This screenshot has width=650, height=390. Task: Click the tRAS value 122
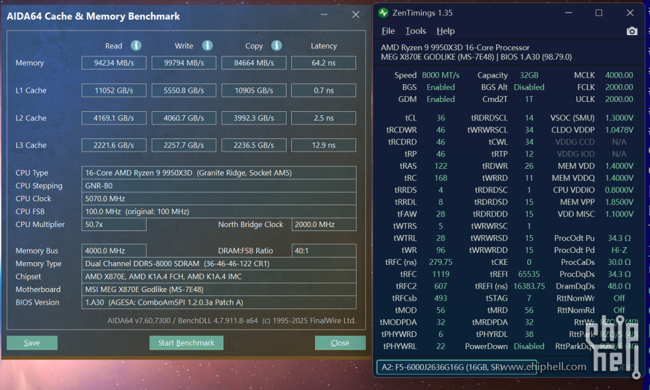pyautogui.click(x=440, y=166)
